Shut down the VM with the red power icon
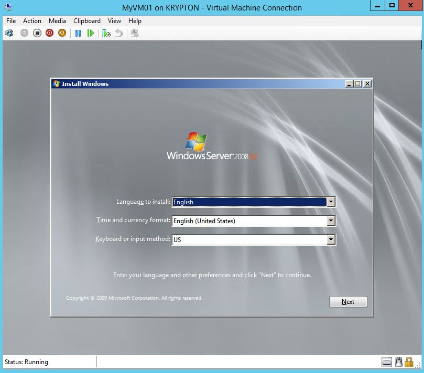The image size is (424, 373). [49, 33]
